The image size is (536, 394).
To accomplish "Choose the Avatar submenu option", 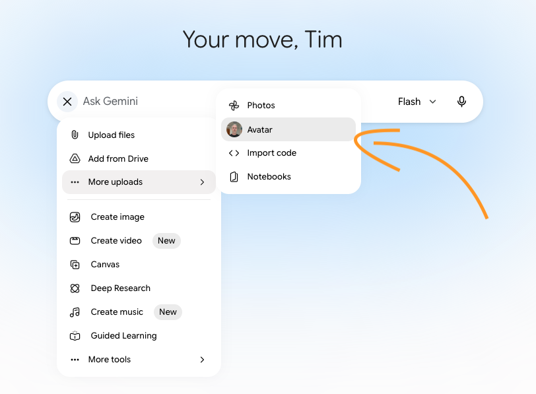I will [288, 129].
